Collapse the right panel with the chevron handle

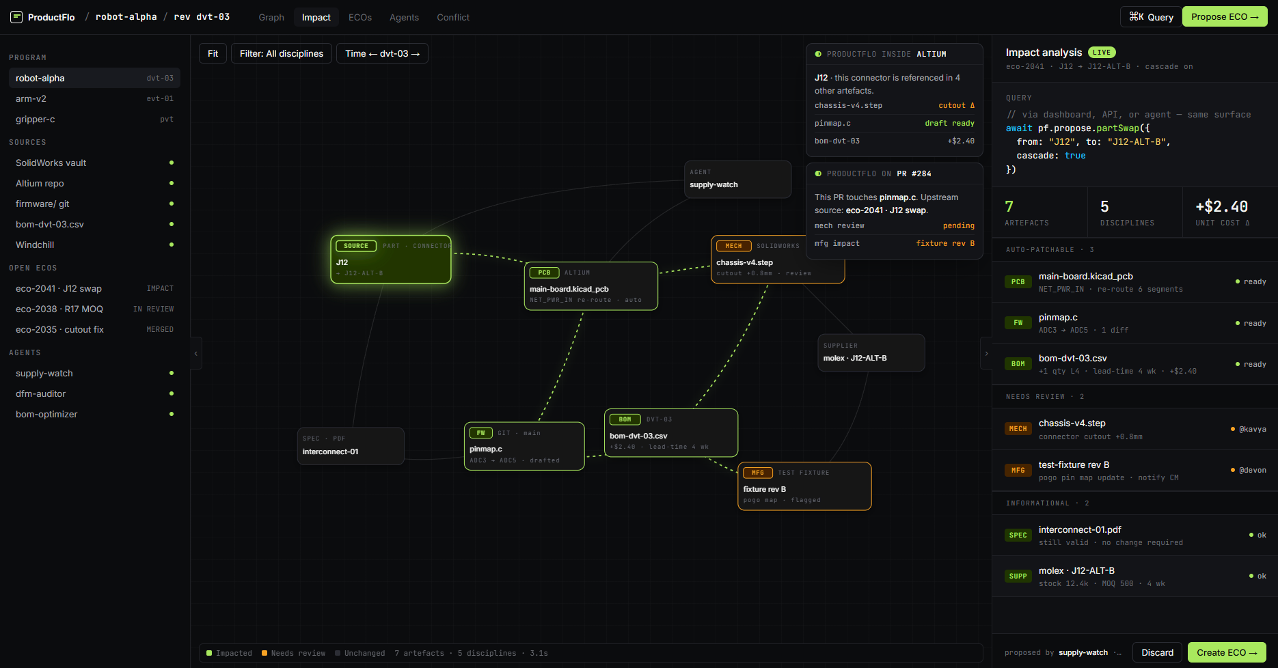tap(985, 353)
